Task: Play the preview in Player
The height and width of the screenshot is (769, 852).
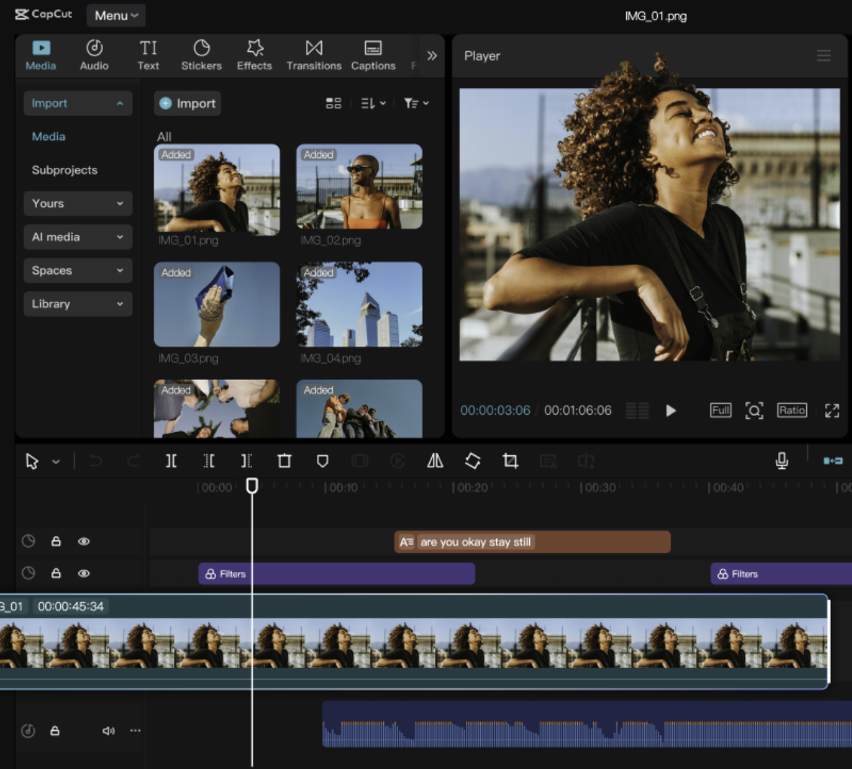Action: [x=671, y=411]
